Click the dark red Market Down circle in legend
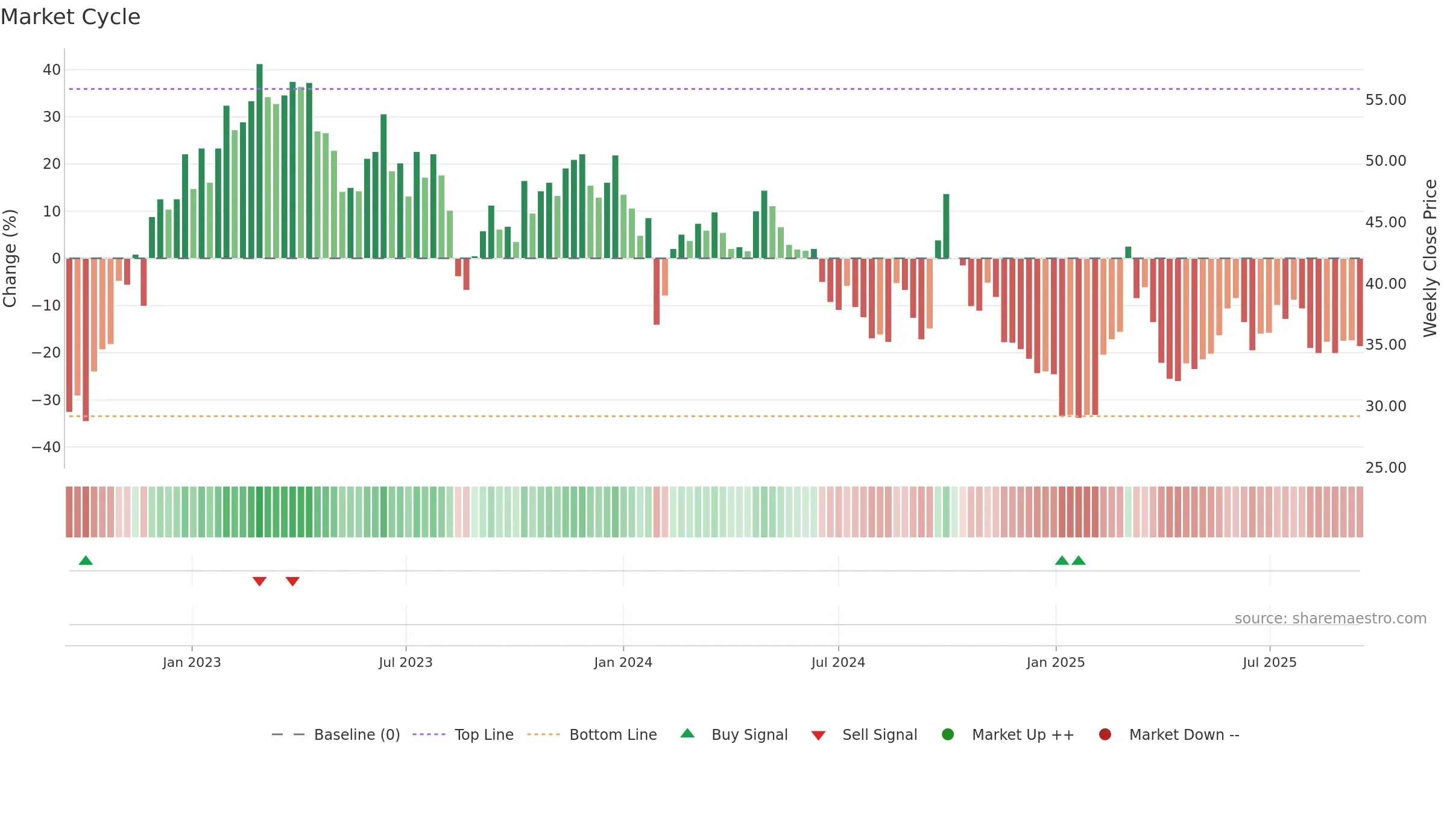 [1105, 734]
